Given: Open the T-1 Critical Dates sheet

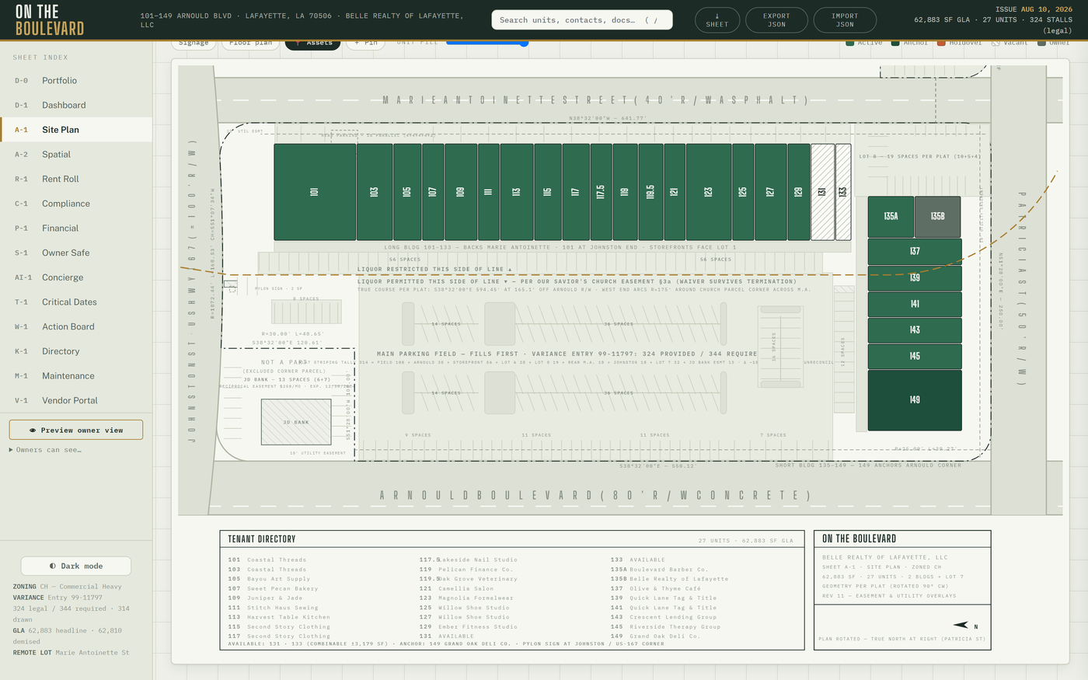Looking at the screenshot, I should click(76, 302).
